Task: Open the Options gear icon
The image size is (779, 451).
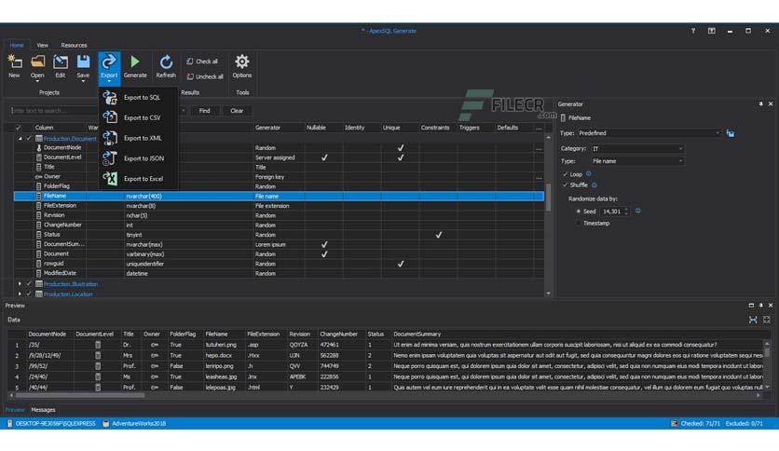Action: 242,61
